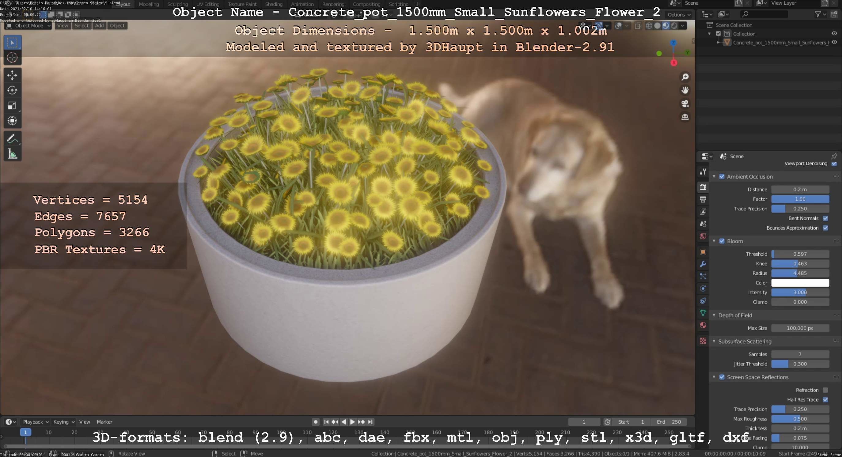This screenshot has height=457, width=842.
Task: Activate the 3D Cursor tool
Action: 13,58
